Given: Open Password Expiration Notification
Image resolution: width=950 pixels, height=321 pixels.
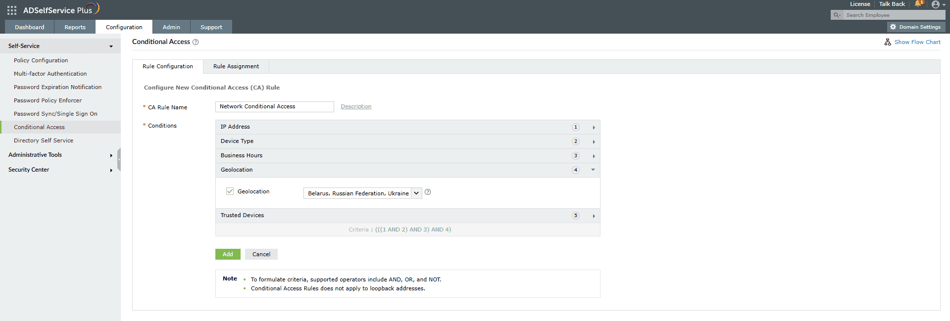Looking at the screenshot, I should click(57, 87).
